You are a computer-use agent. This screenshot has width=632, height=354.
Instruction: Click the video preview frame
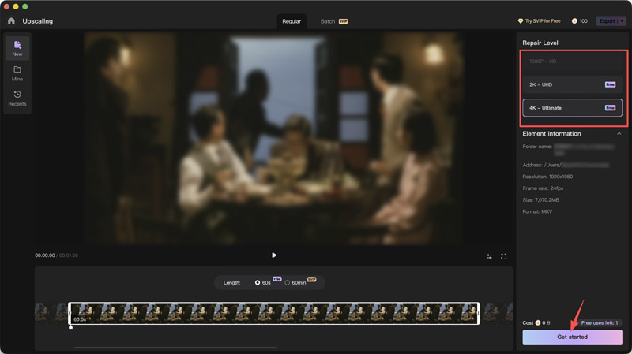click(x=274, y=139)
